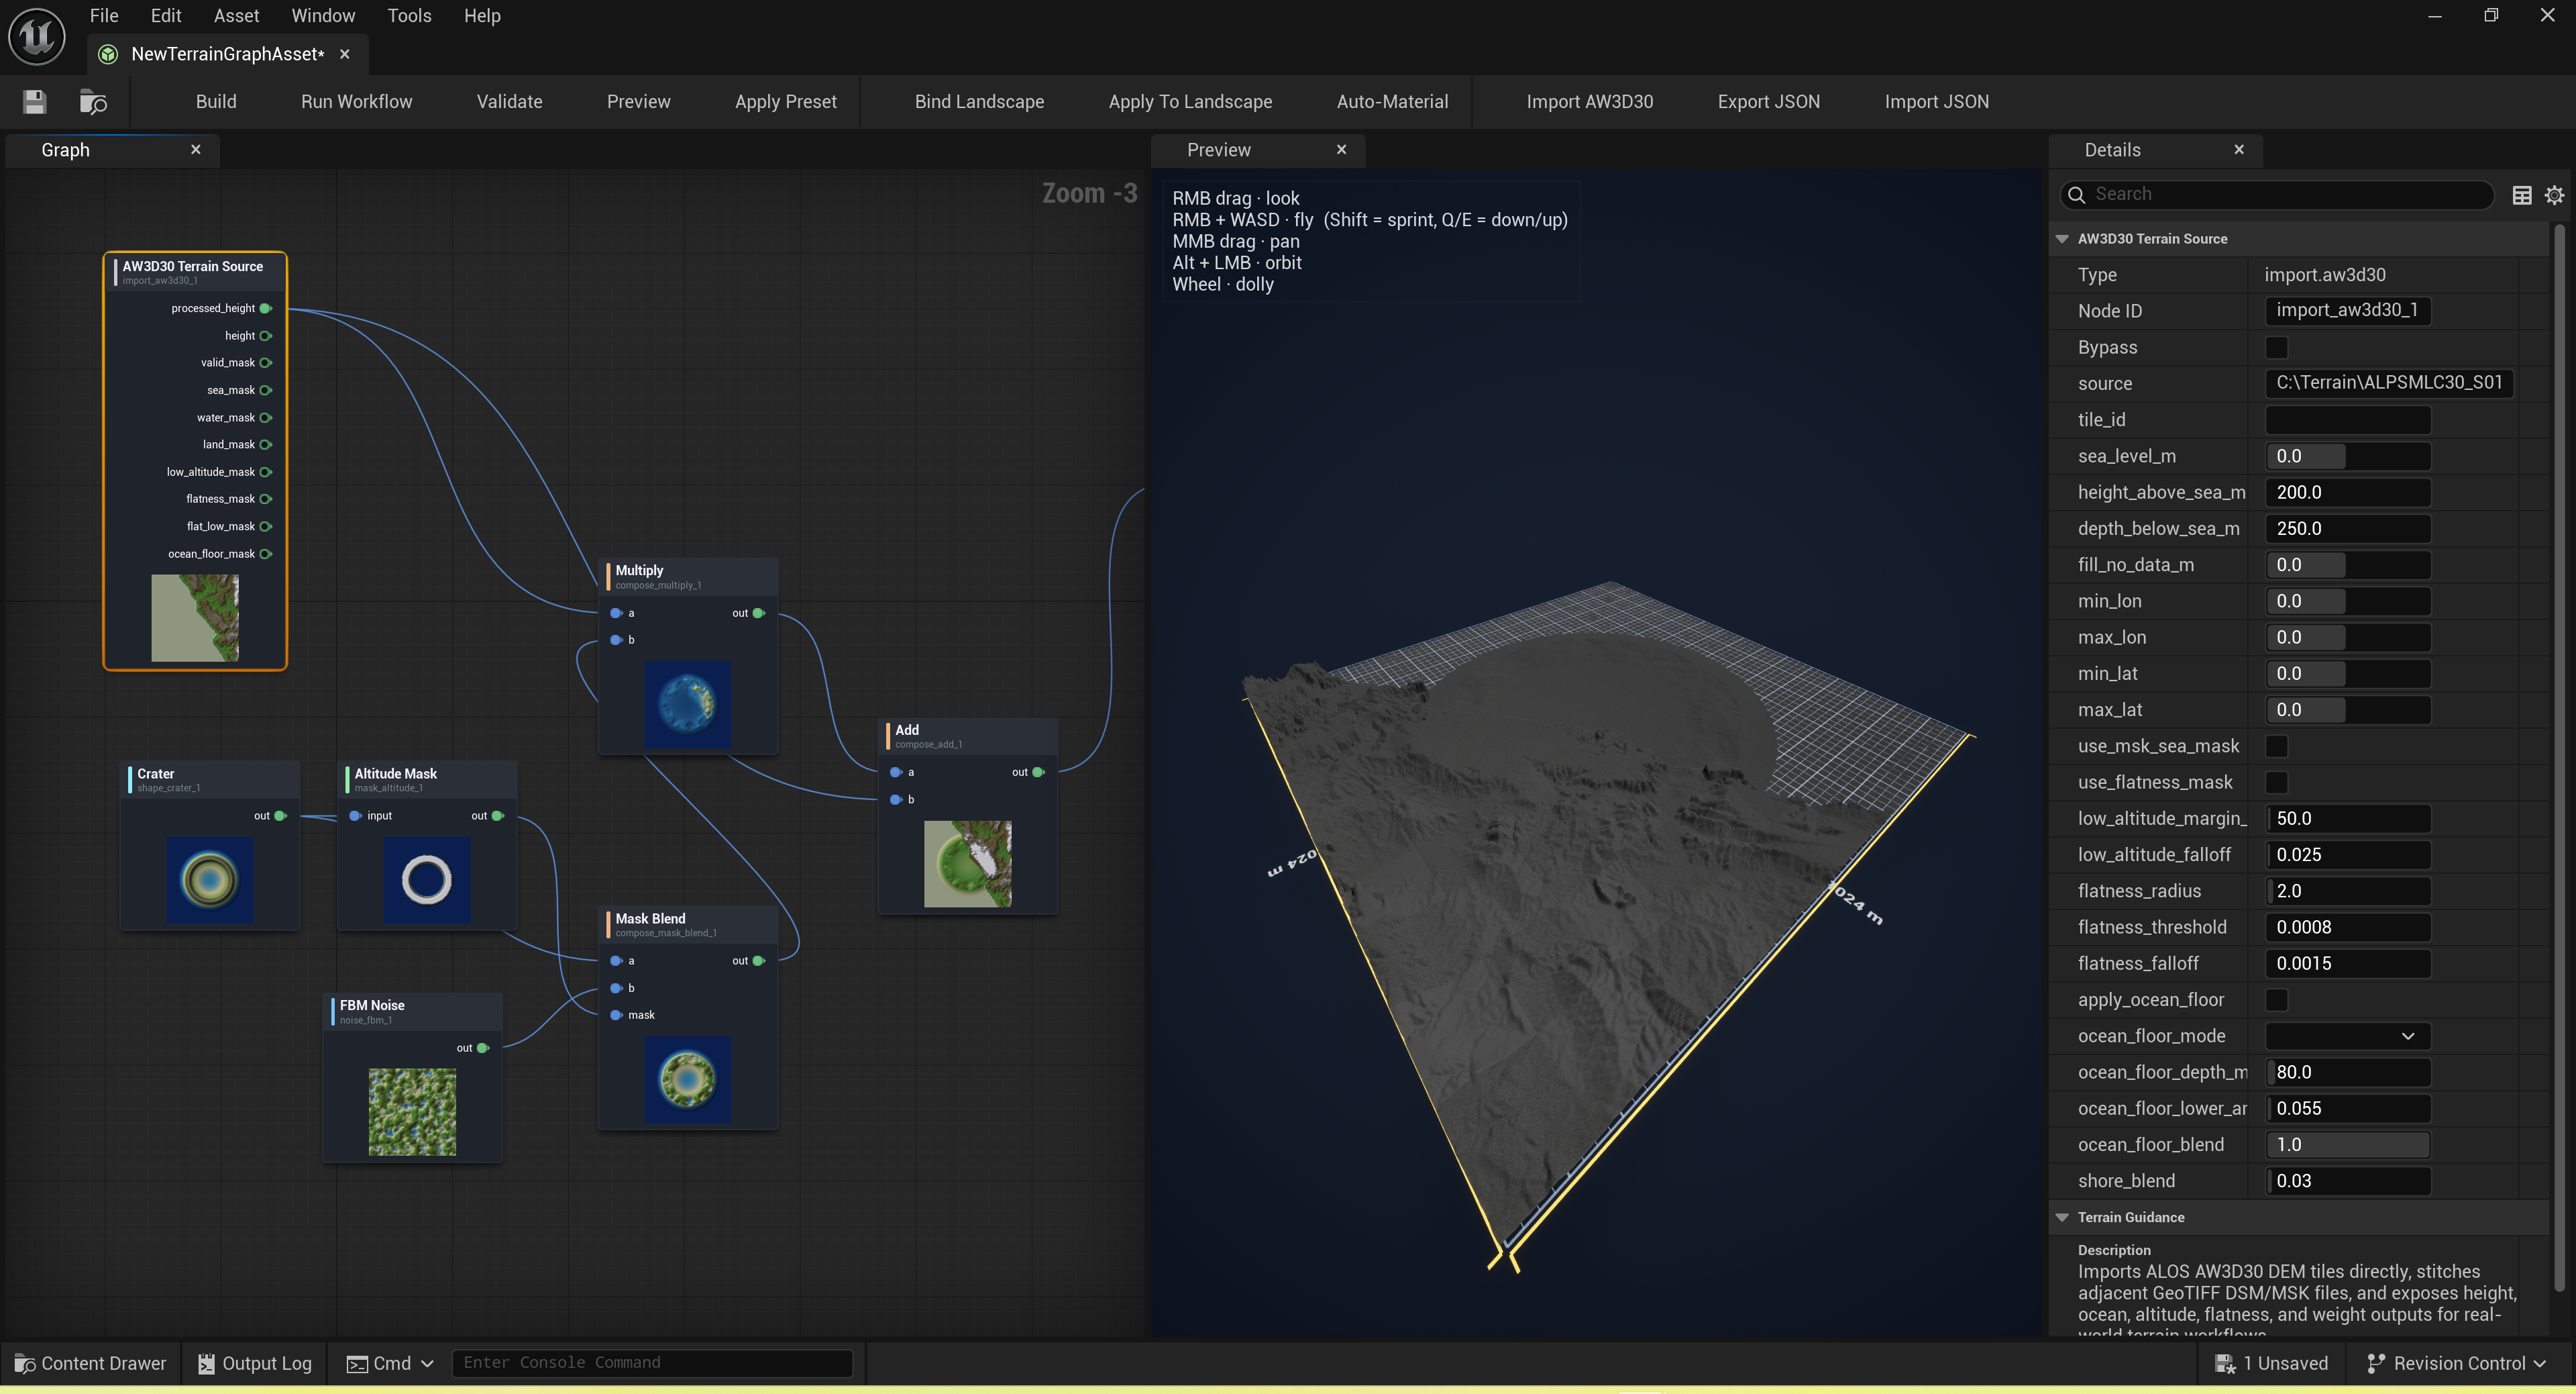Click height_above_sea_m value field
The image size is (2576, 1394).
pyautogui.click(x=2347, y=491)
